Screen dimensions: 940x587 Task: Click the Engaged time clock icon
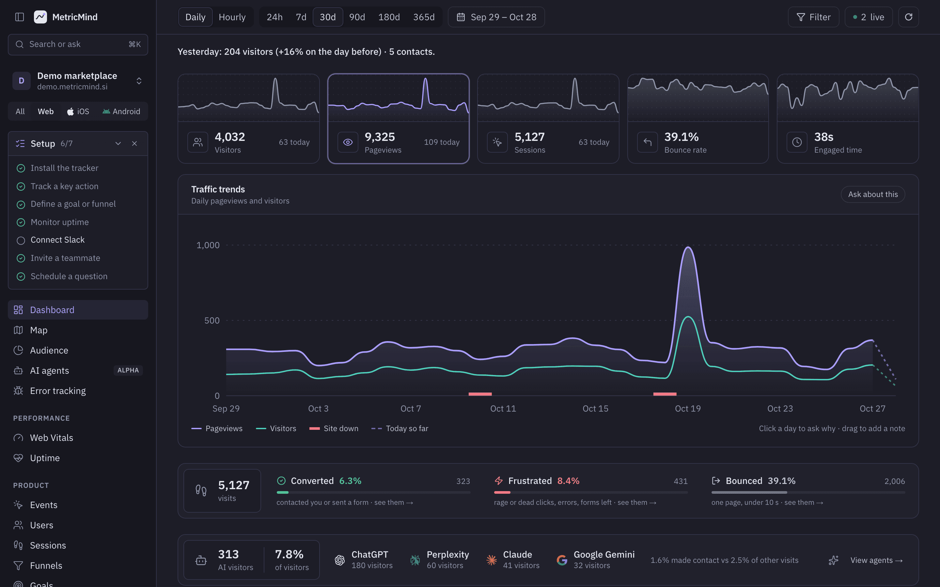coord(797,142)
